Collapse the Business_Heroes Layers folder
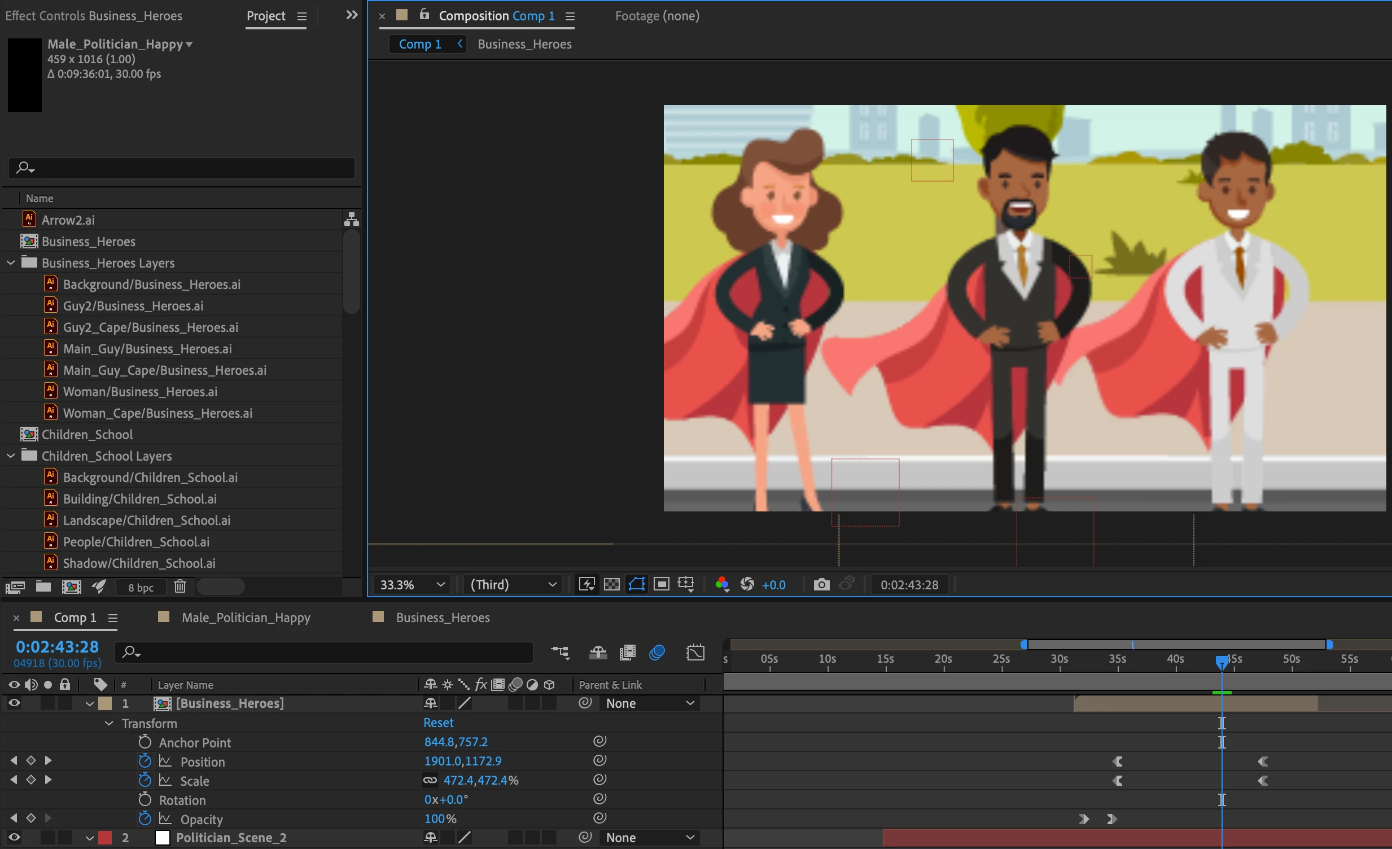The image size is (1392, 849). tap(11, 262)
